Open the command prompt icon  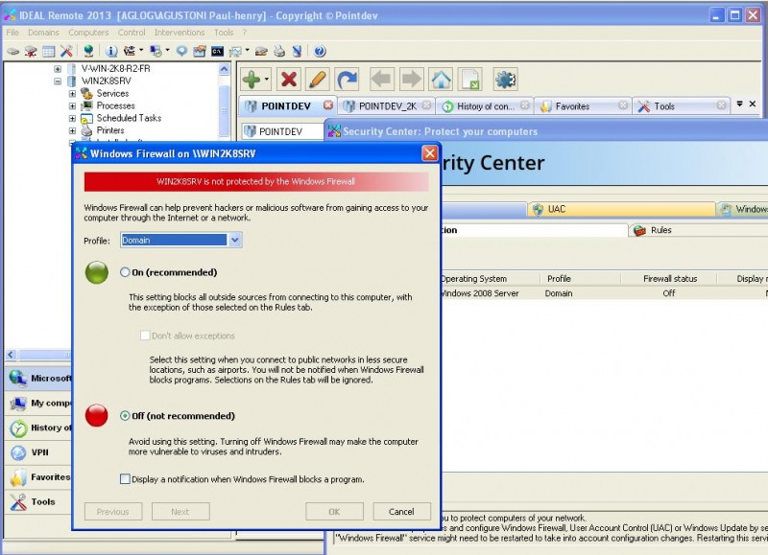pyautogui.click(x=217, y=52)
